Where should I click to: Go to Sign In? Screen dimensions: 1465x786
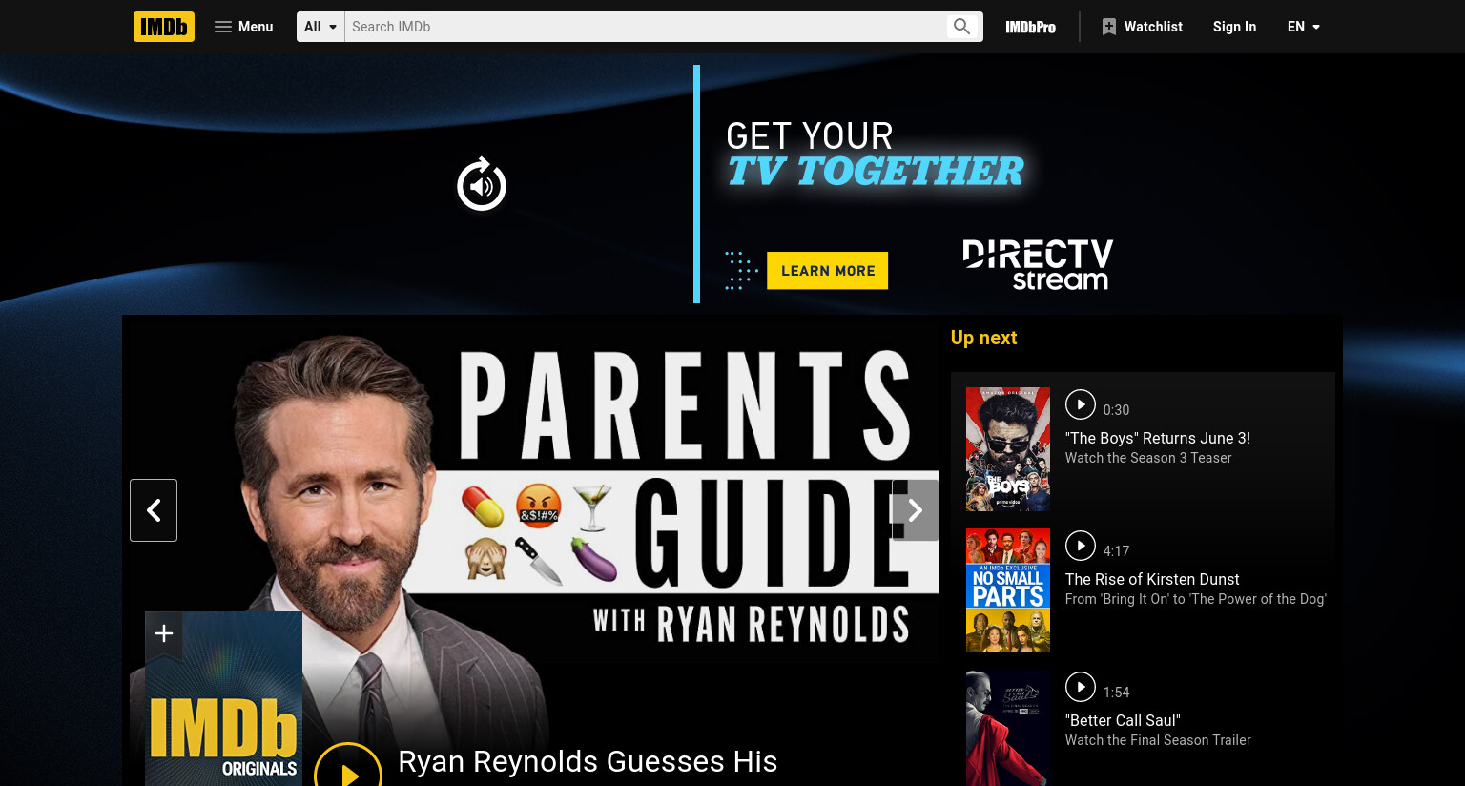pyautogui.click(x=1234, y=27)
